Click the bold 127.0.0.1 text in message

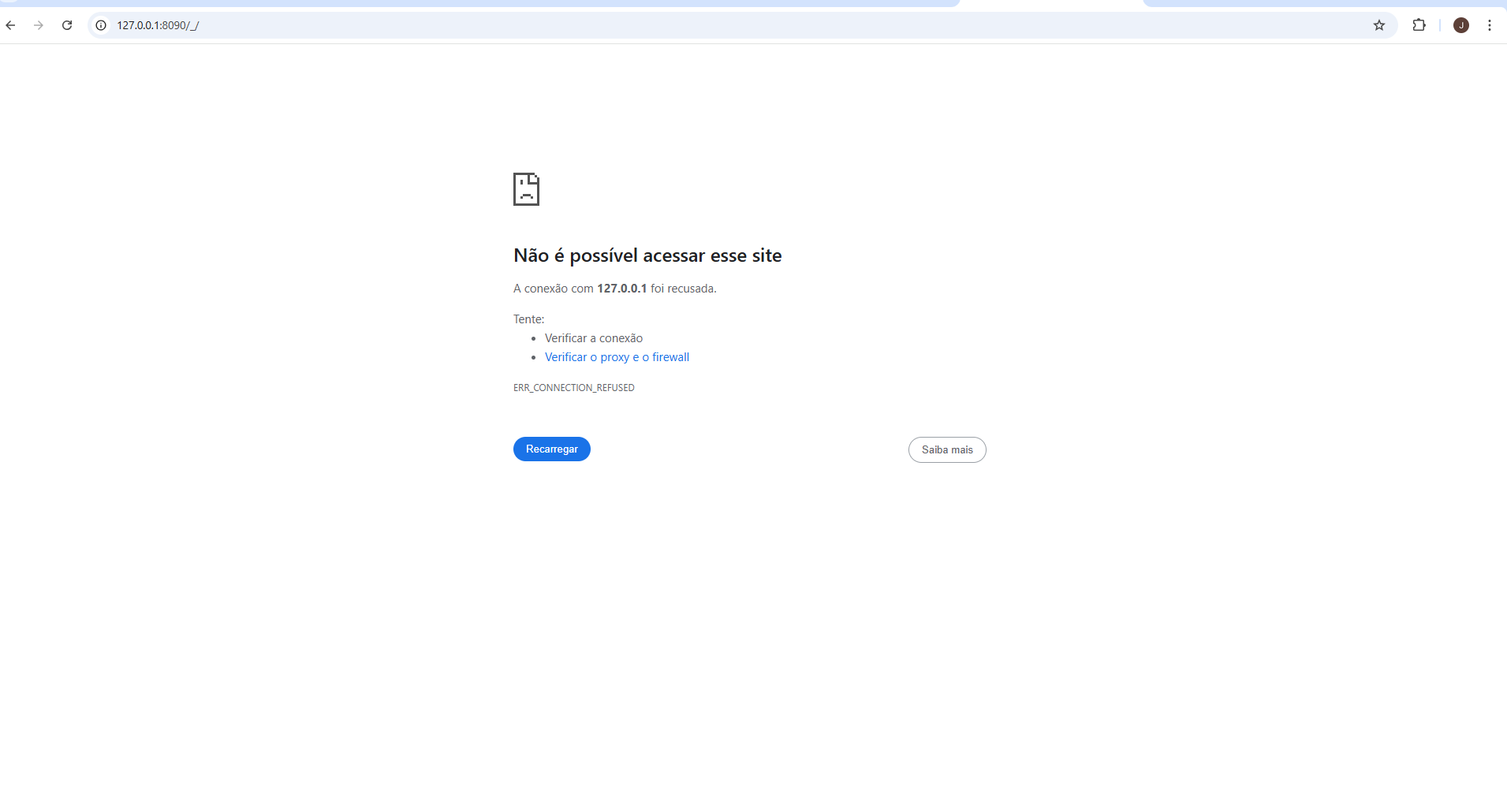point(621,289)
